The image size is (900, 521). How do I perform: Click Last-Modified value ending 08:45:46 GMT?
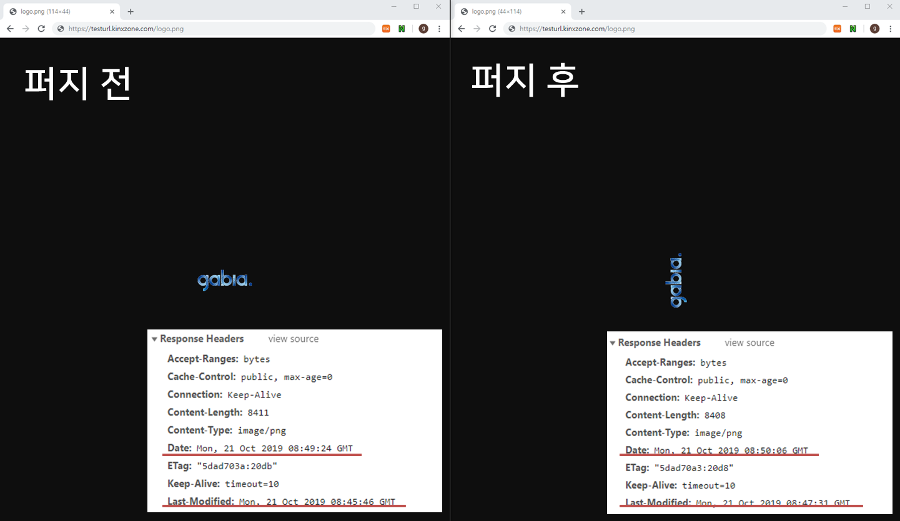tap(317, 502)
